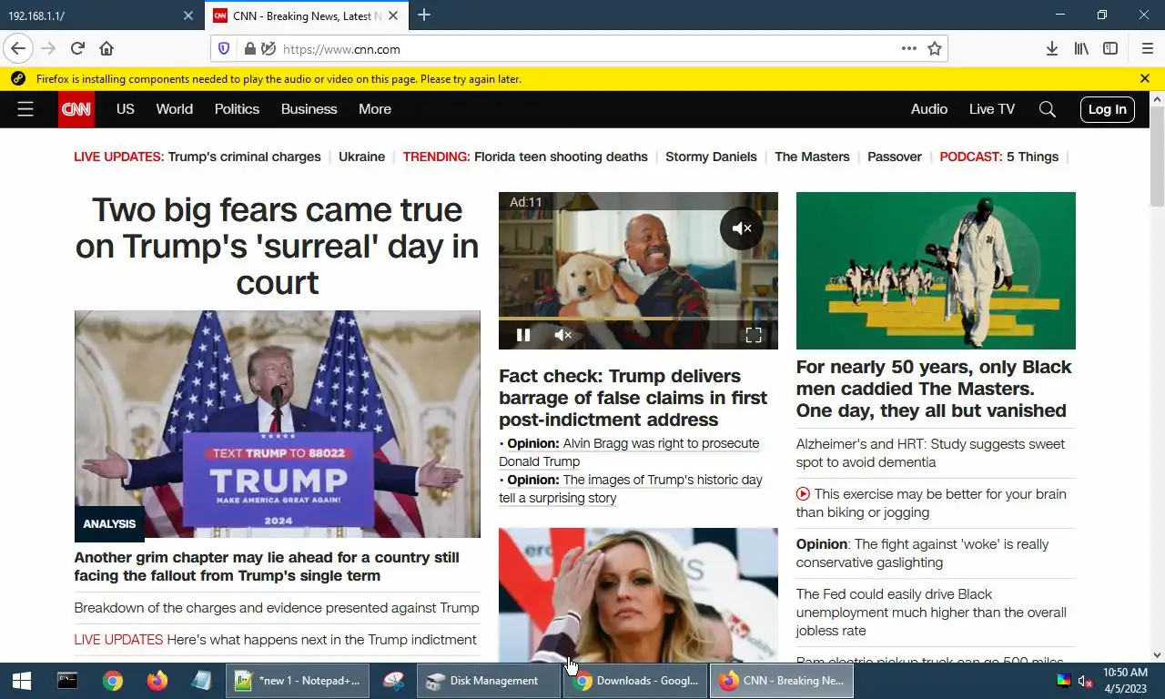The image size is (1165, 699).
Task: Open Ukraine topic link
Action: (x=361, y=157)
